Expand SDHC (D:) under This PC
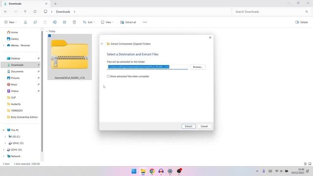This screenshot has height=176, width=313. pos(5,143)
